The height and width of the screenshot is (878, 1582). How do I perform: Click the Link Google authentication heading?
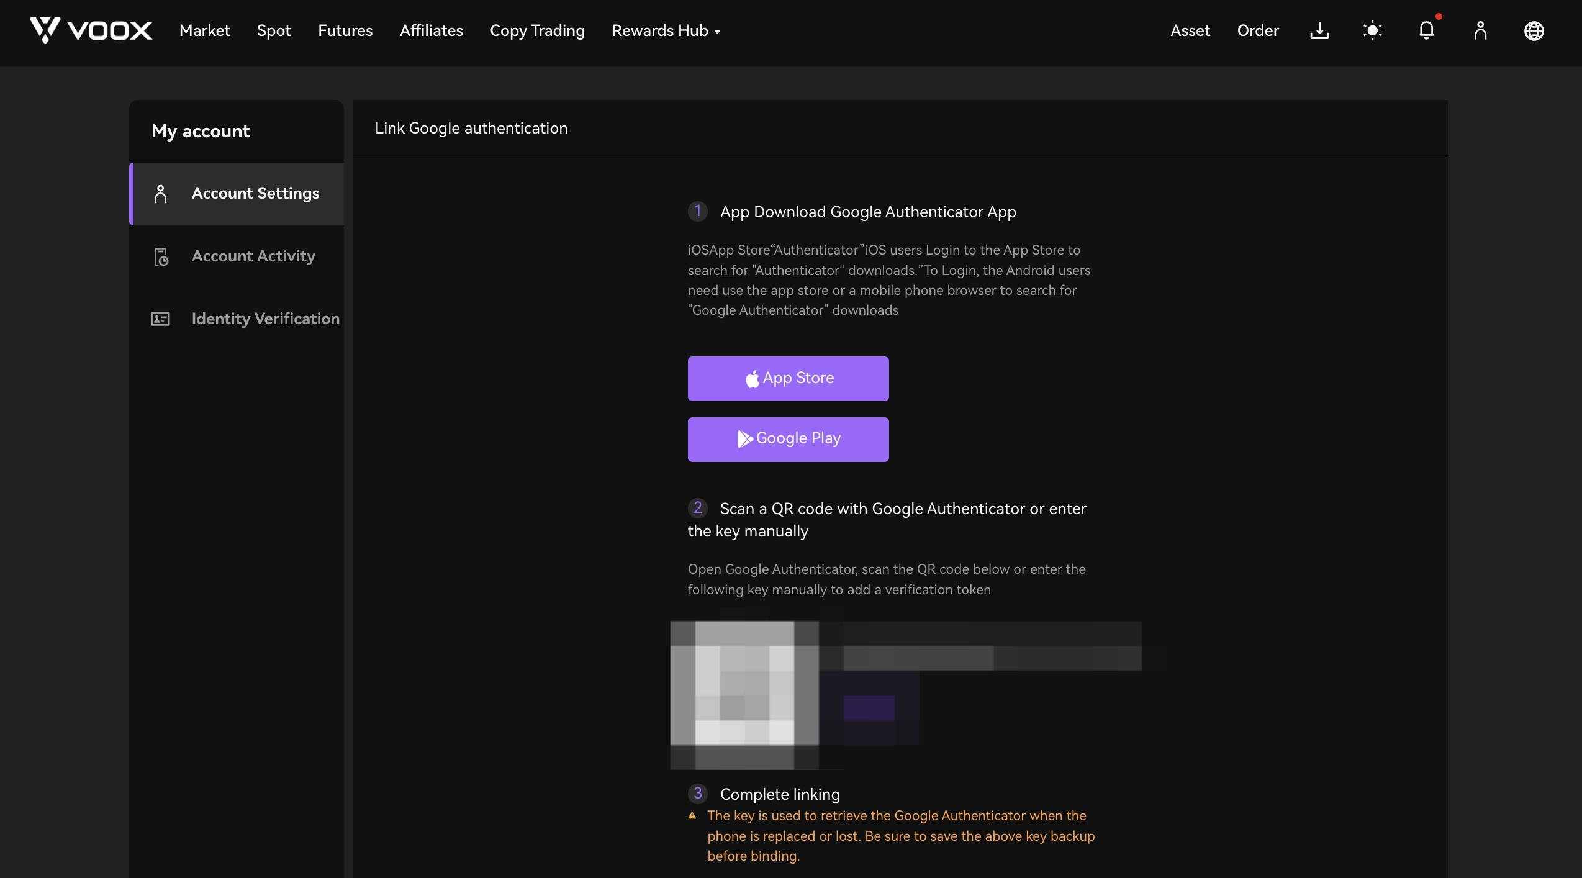coord(471,128)
